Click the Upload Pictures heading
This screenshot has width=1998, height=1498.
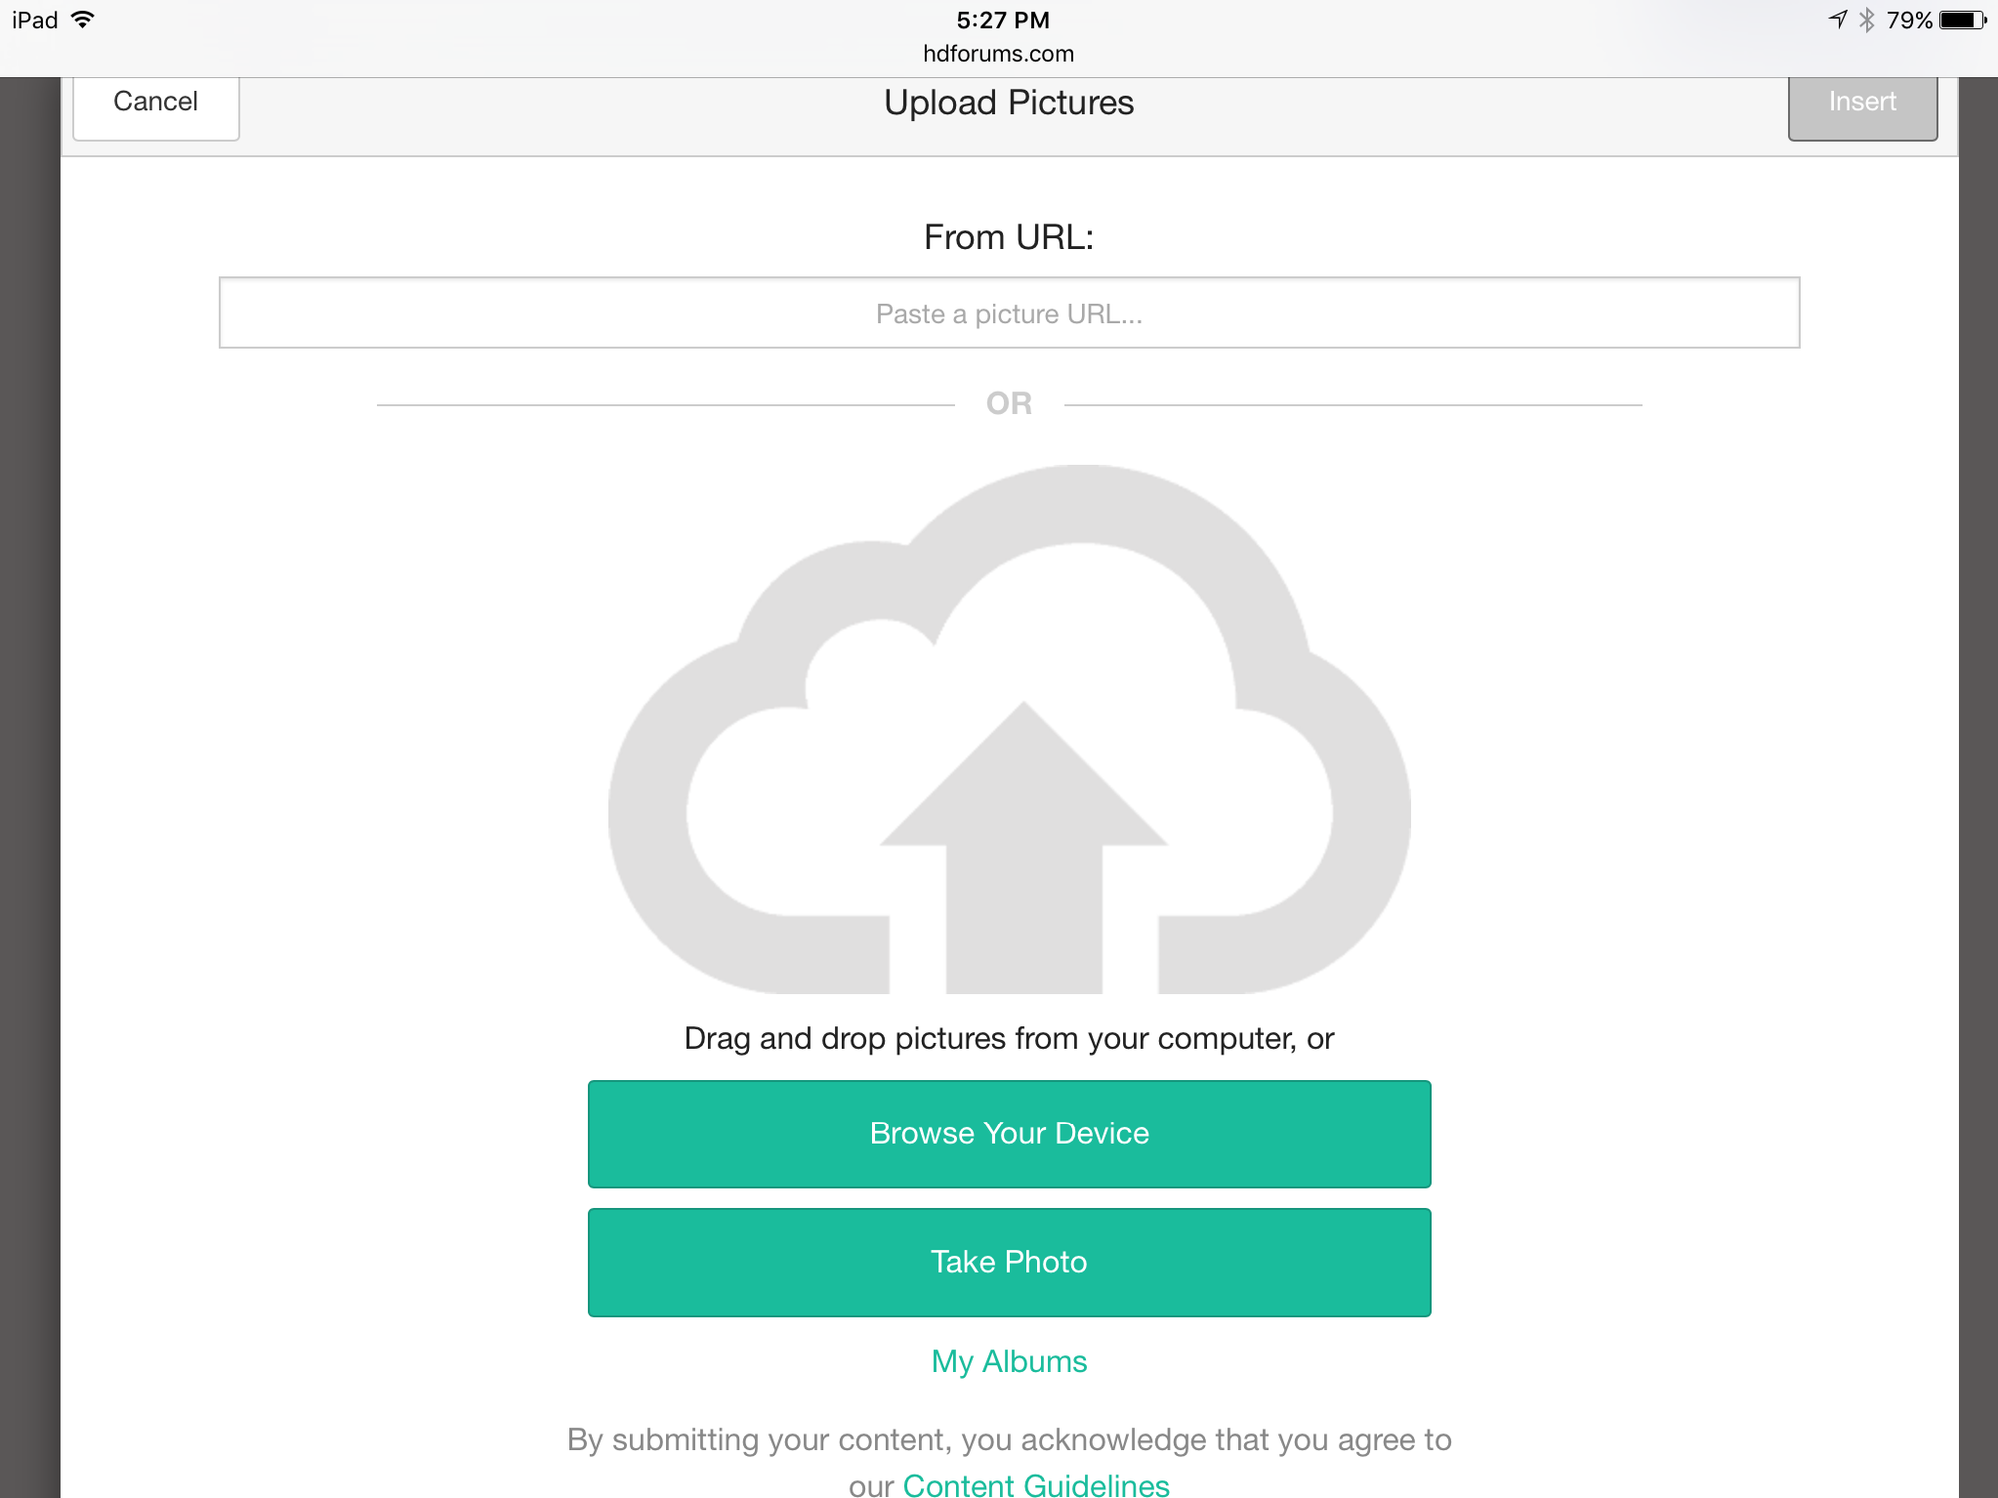[x=1009, y=103]
